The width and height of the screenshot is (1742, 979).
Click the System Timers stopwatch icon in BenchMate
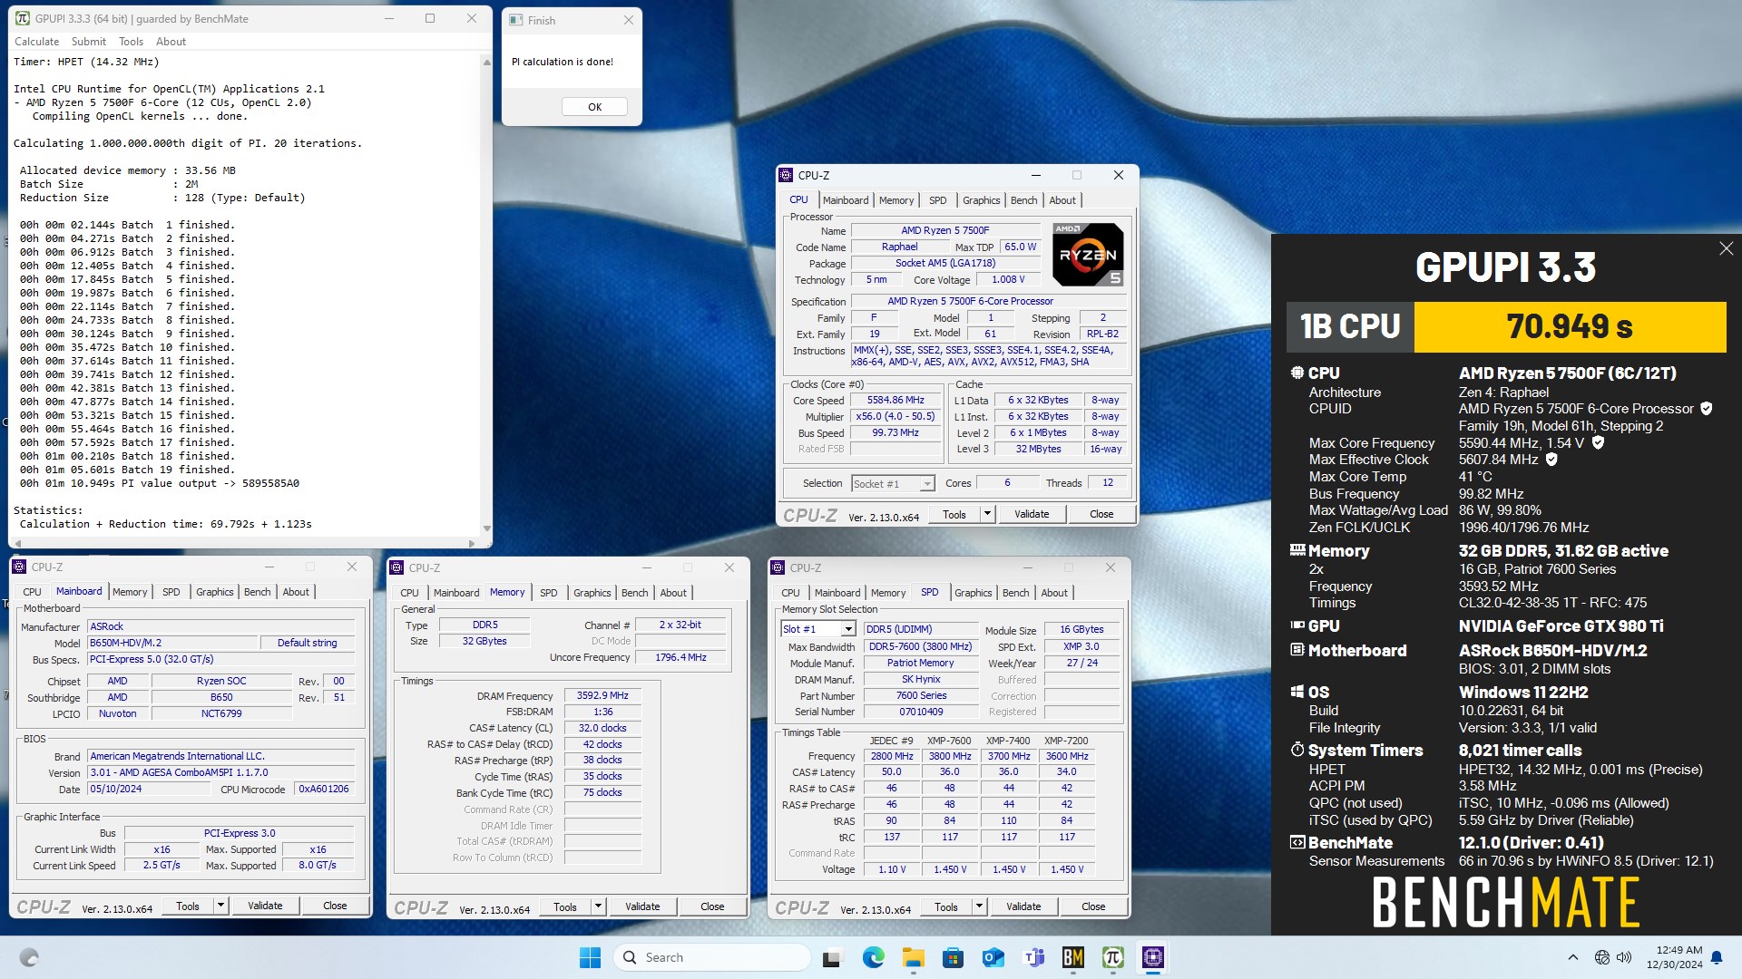coord(1297,750)
